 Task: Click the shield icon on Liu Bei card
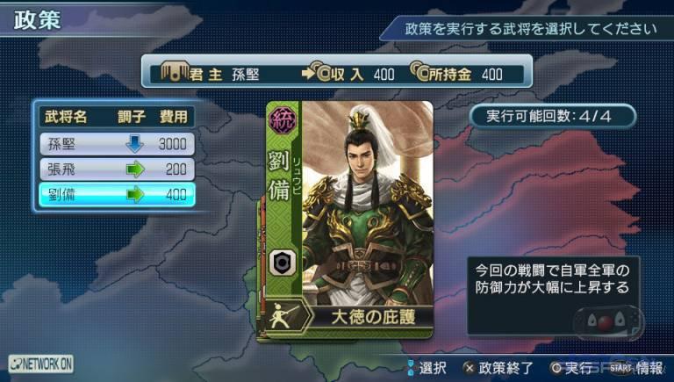[x=283, y=263]
